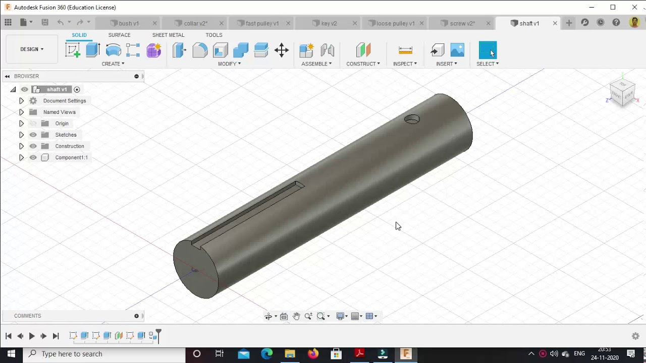Expand the Component1:1 node
646x363 pixels.
(x=21, y=157)
